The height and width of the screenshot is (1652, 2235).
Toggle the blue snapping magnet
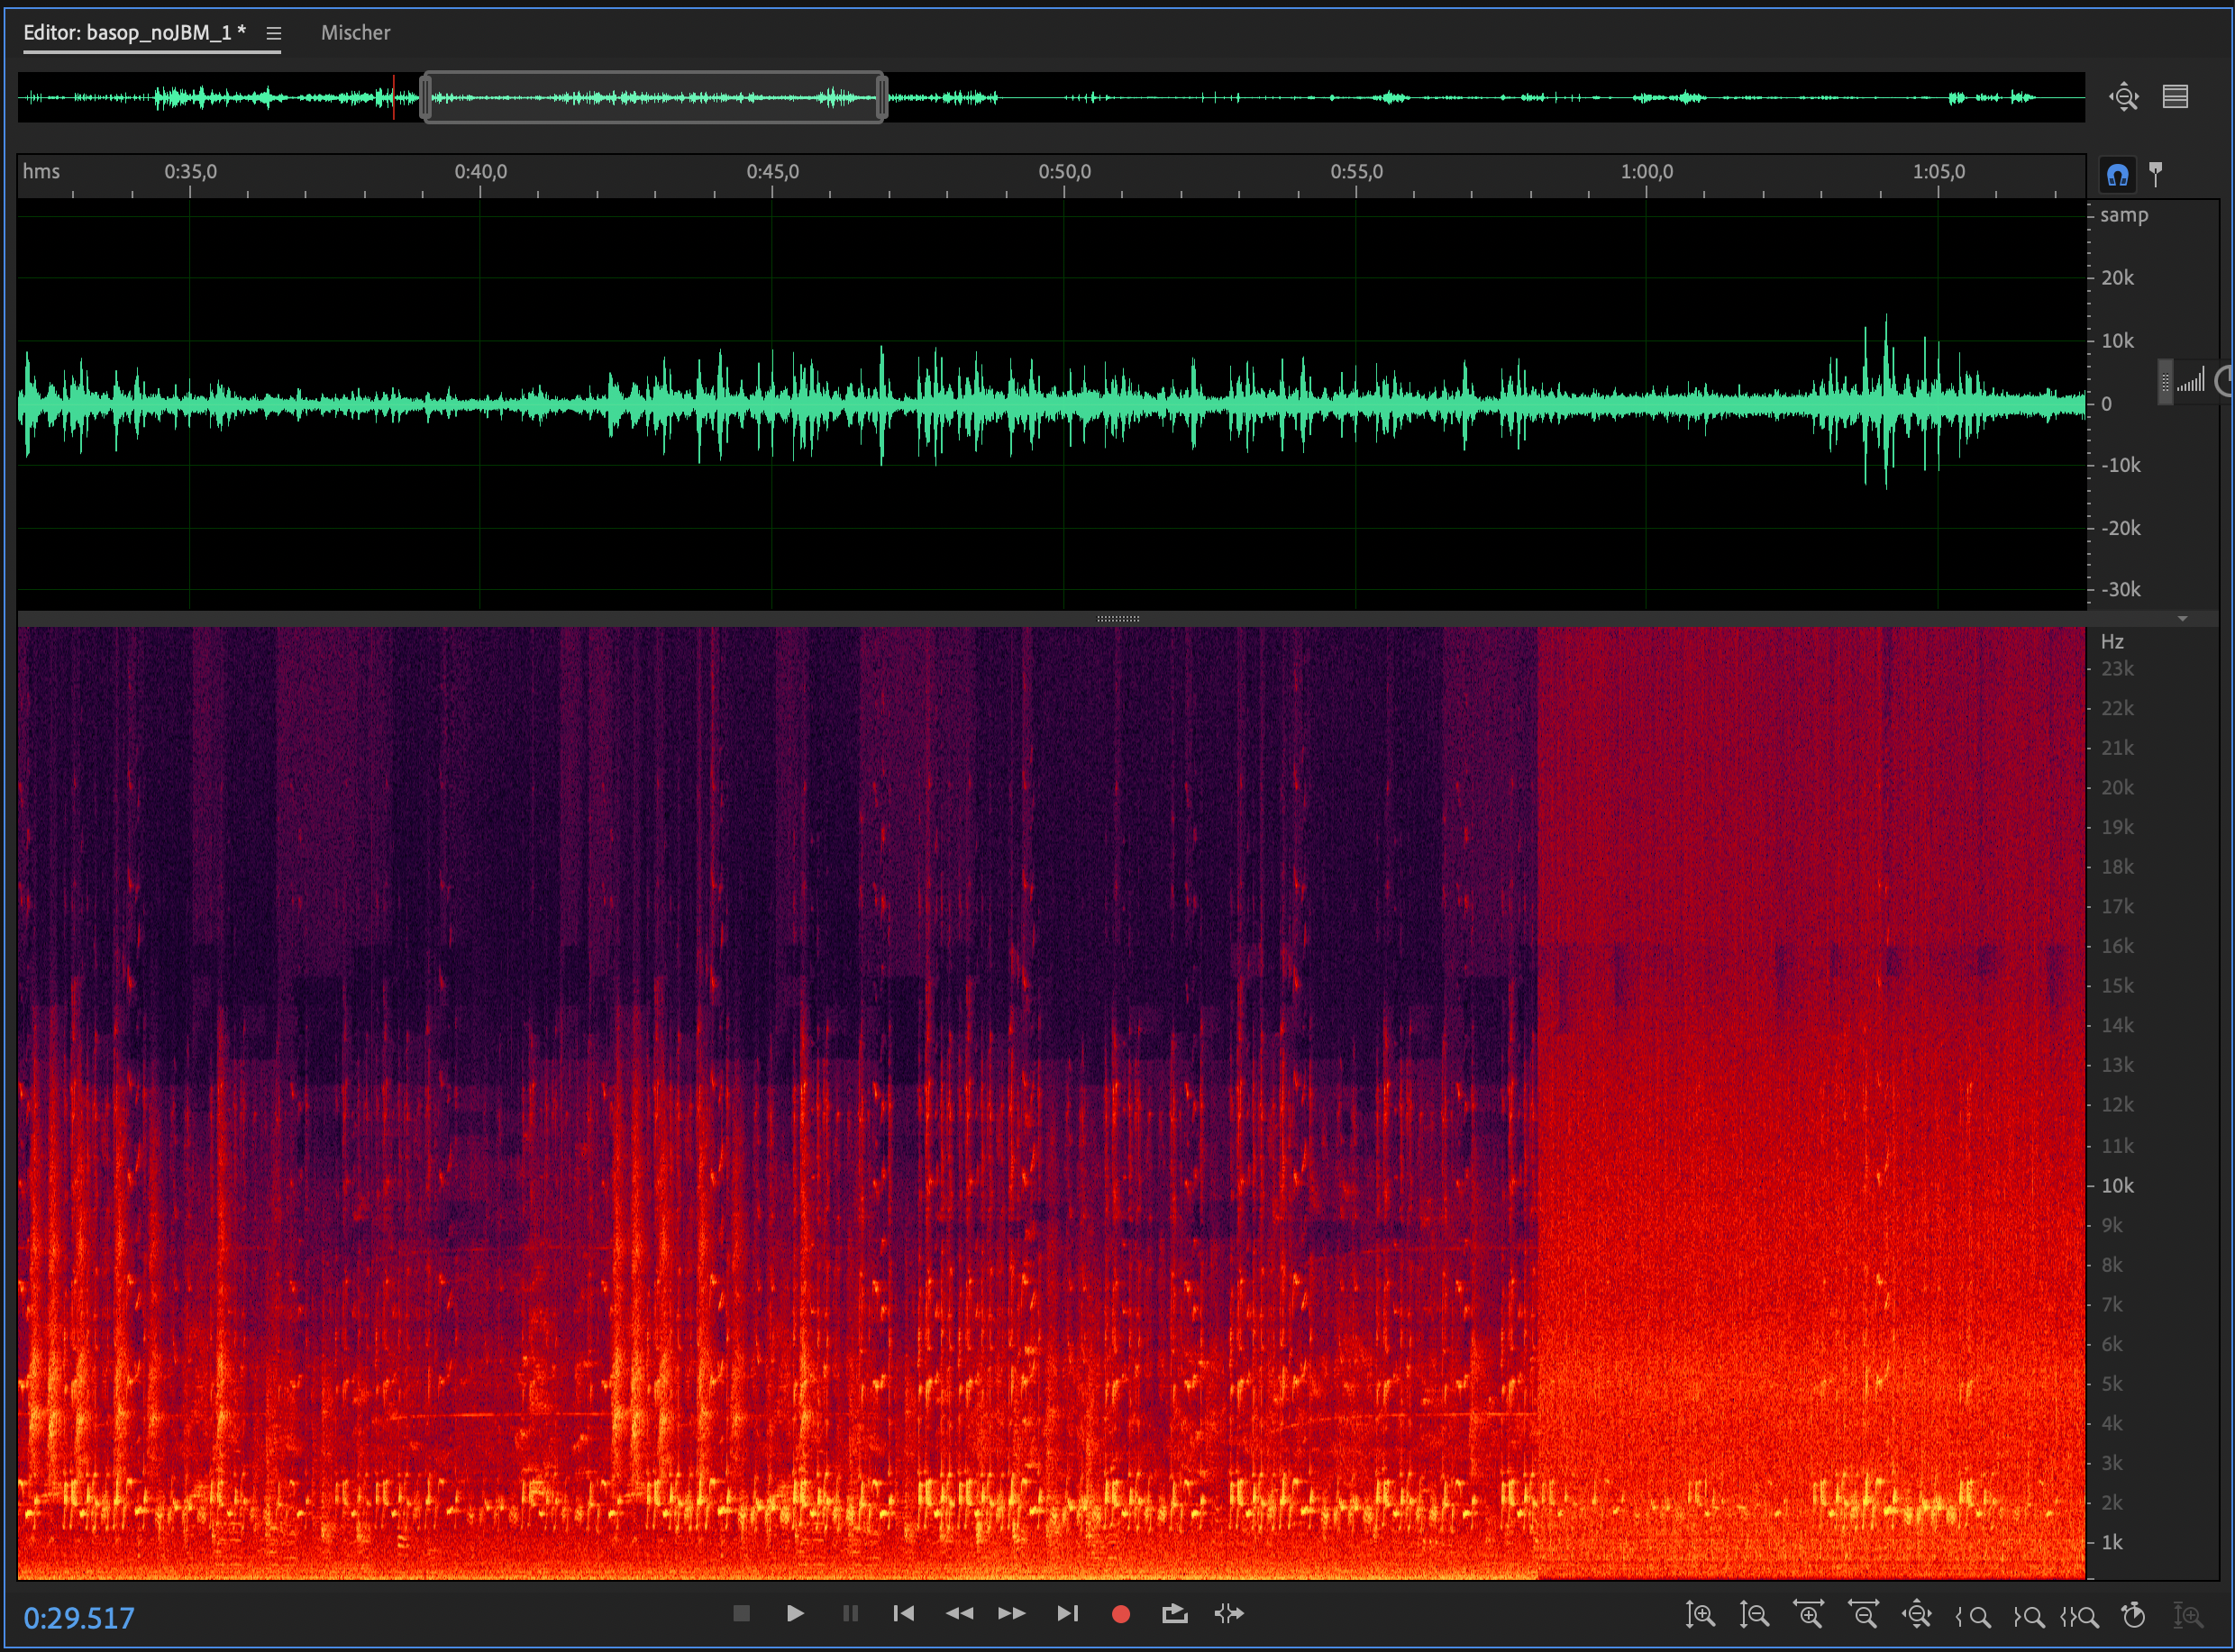point(2117,175)
